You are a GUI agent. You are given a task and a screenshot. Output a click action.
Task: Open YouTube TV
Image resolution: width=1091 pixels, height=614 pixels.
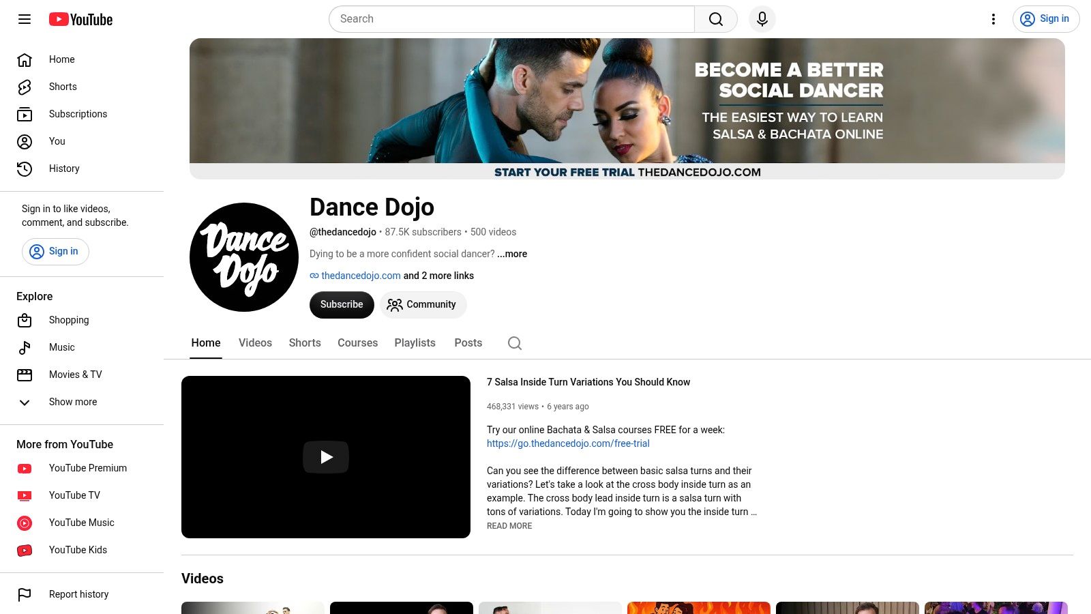pyautogui.click(x=82, y=495)
